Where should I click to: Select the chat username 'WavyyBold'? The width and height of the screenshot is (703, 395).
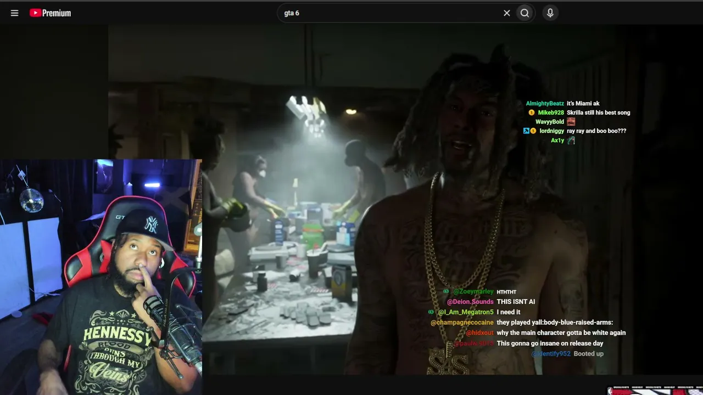[550, 122]
